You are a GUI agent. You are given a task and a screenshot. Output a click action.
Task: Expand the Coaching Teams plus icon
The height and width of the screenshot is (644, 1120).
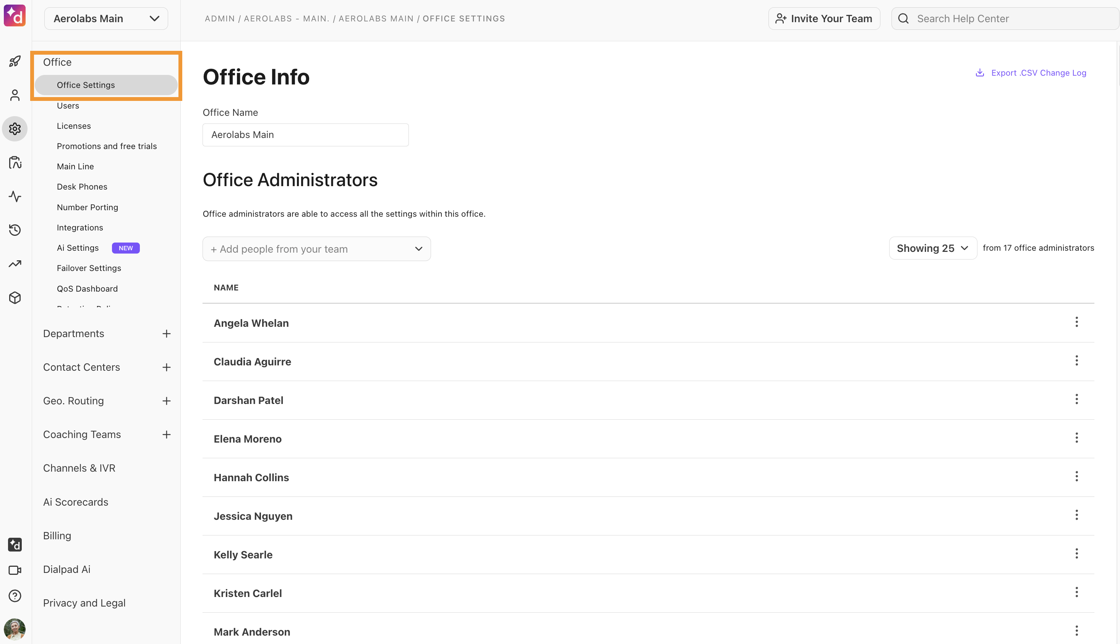166,434
